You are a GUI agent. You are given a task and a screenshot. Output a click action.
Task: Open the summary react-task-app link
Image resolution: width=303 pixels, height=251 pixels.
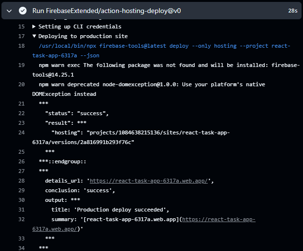[x=219, y=219]
